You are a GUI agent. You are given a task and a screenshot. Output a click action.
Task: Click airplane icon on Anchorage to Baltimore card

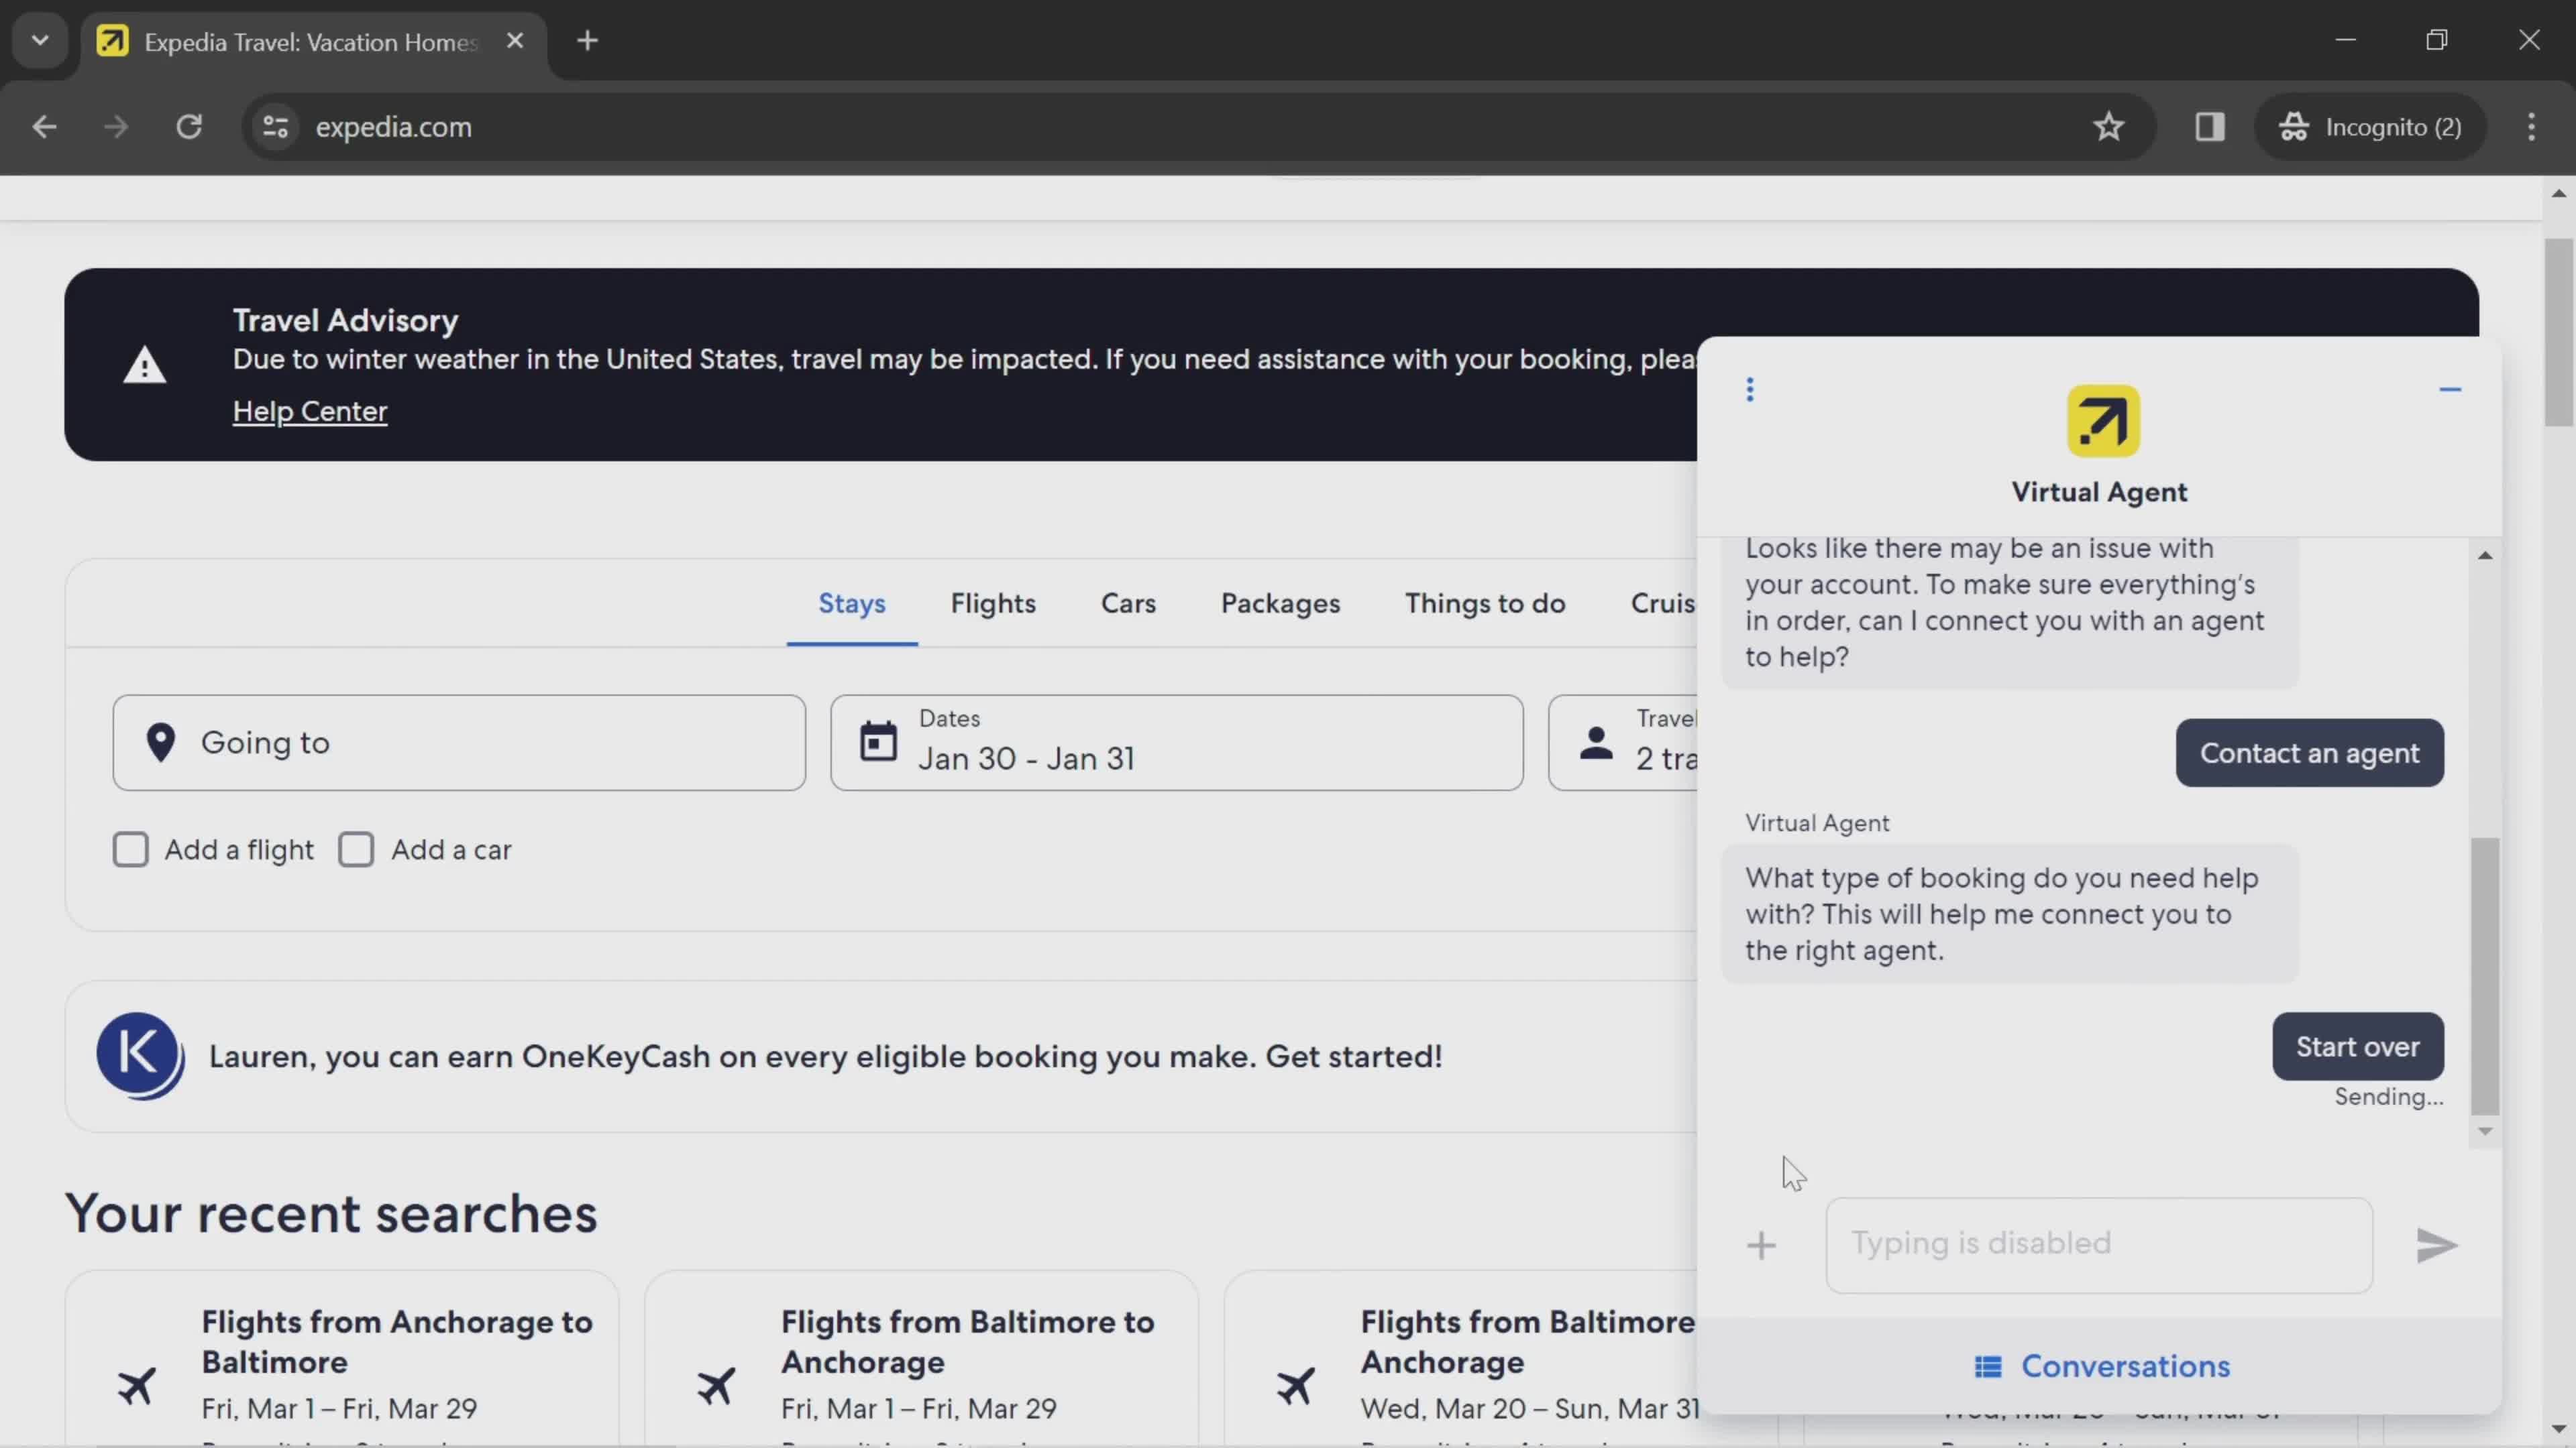(x=137, y=1386)
